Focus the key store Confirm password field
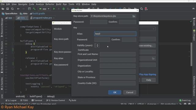The width and height of the screenshot is (196, 110). (x=127, y=22)
